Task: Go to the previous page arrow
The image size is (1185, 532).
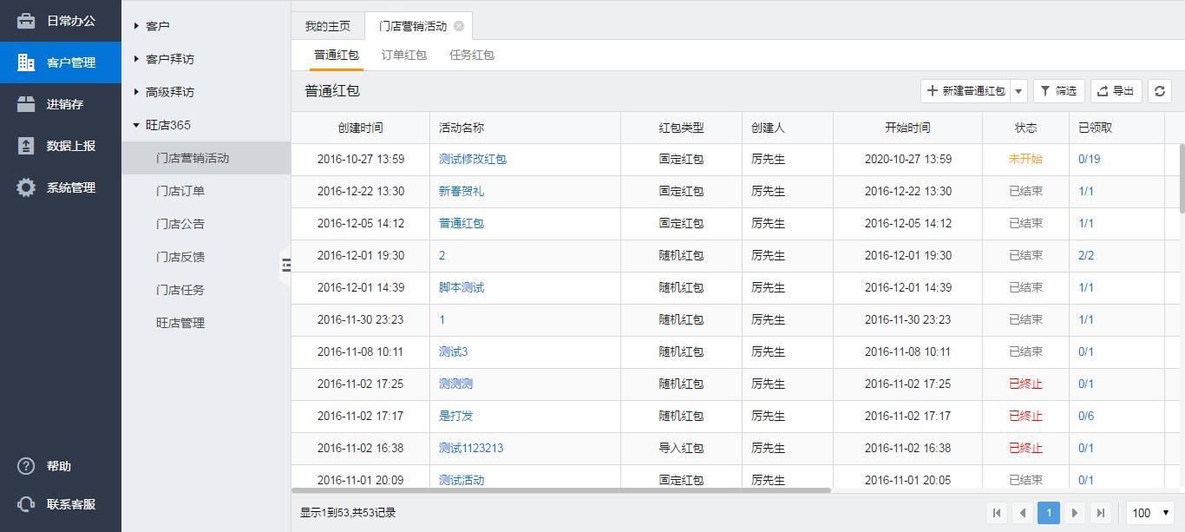Action: coord(1023,513)
